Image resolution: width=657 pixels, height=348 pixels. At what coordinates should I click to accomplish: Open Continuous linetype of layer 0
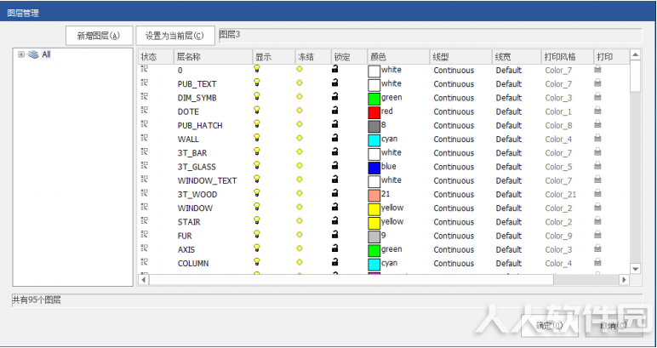click(x=454, y=70)
